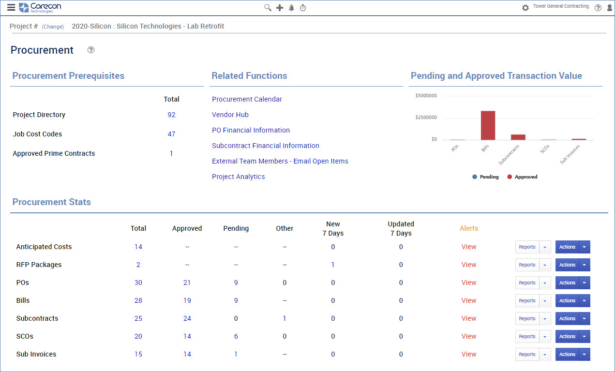Click Reports button for Subcontracts
Screen dimensions: 615x372
tap(527, 319)
